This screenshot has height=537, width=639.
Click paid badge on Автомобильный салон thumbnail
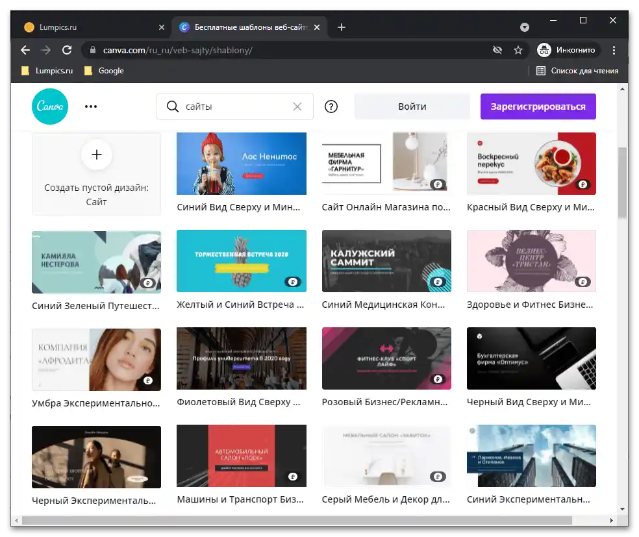point(293,477)
